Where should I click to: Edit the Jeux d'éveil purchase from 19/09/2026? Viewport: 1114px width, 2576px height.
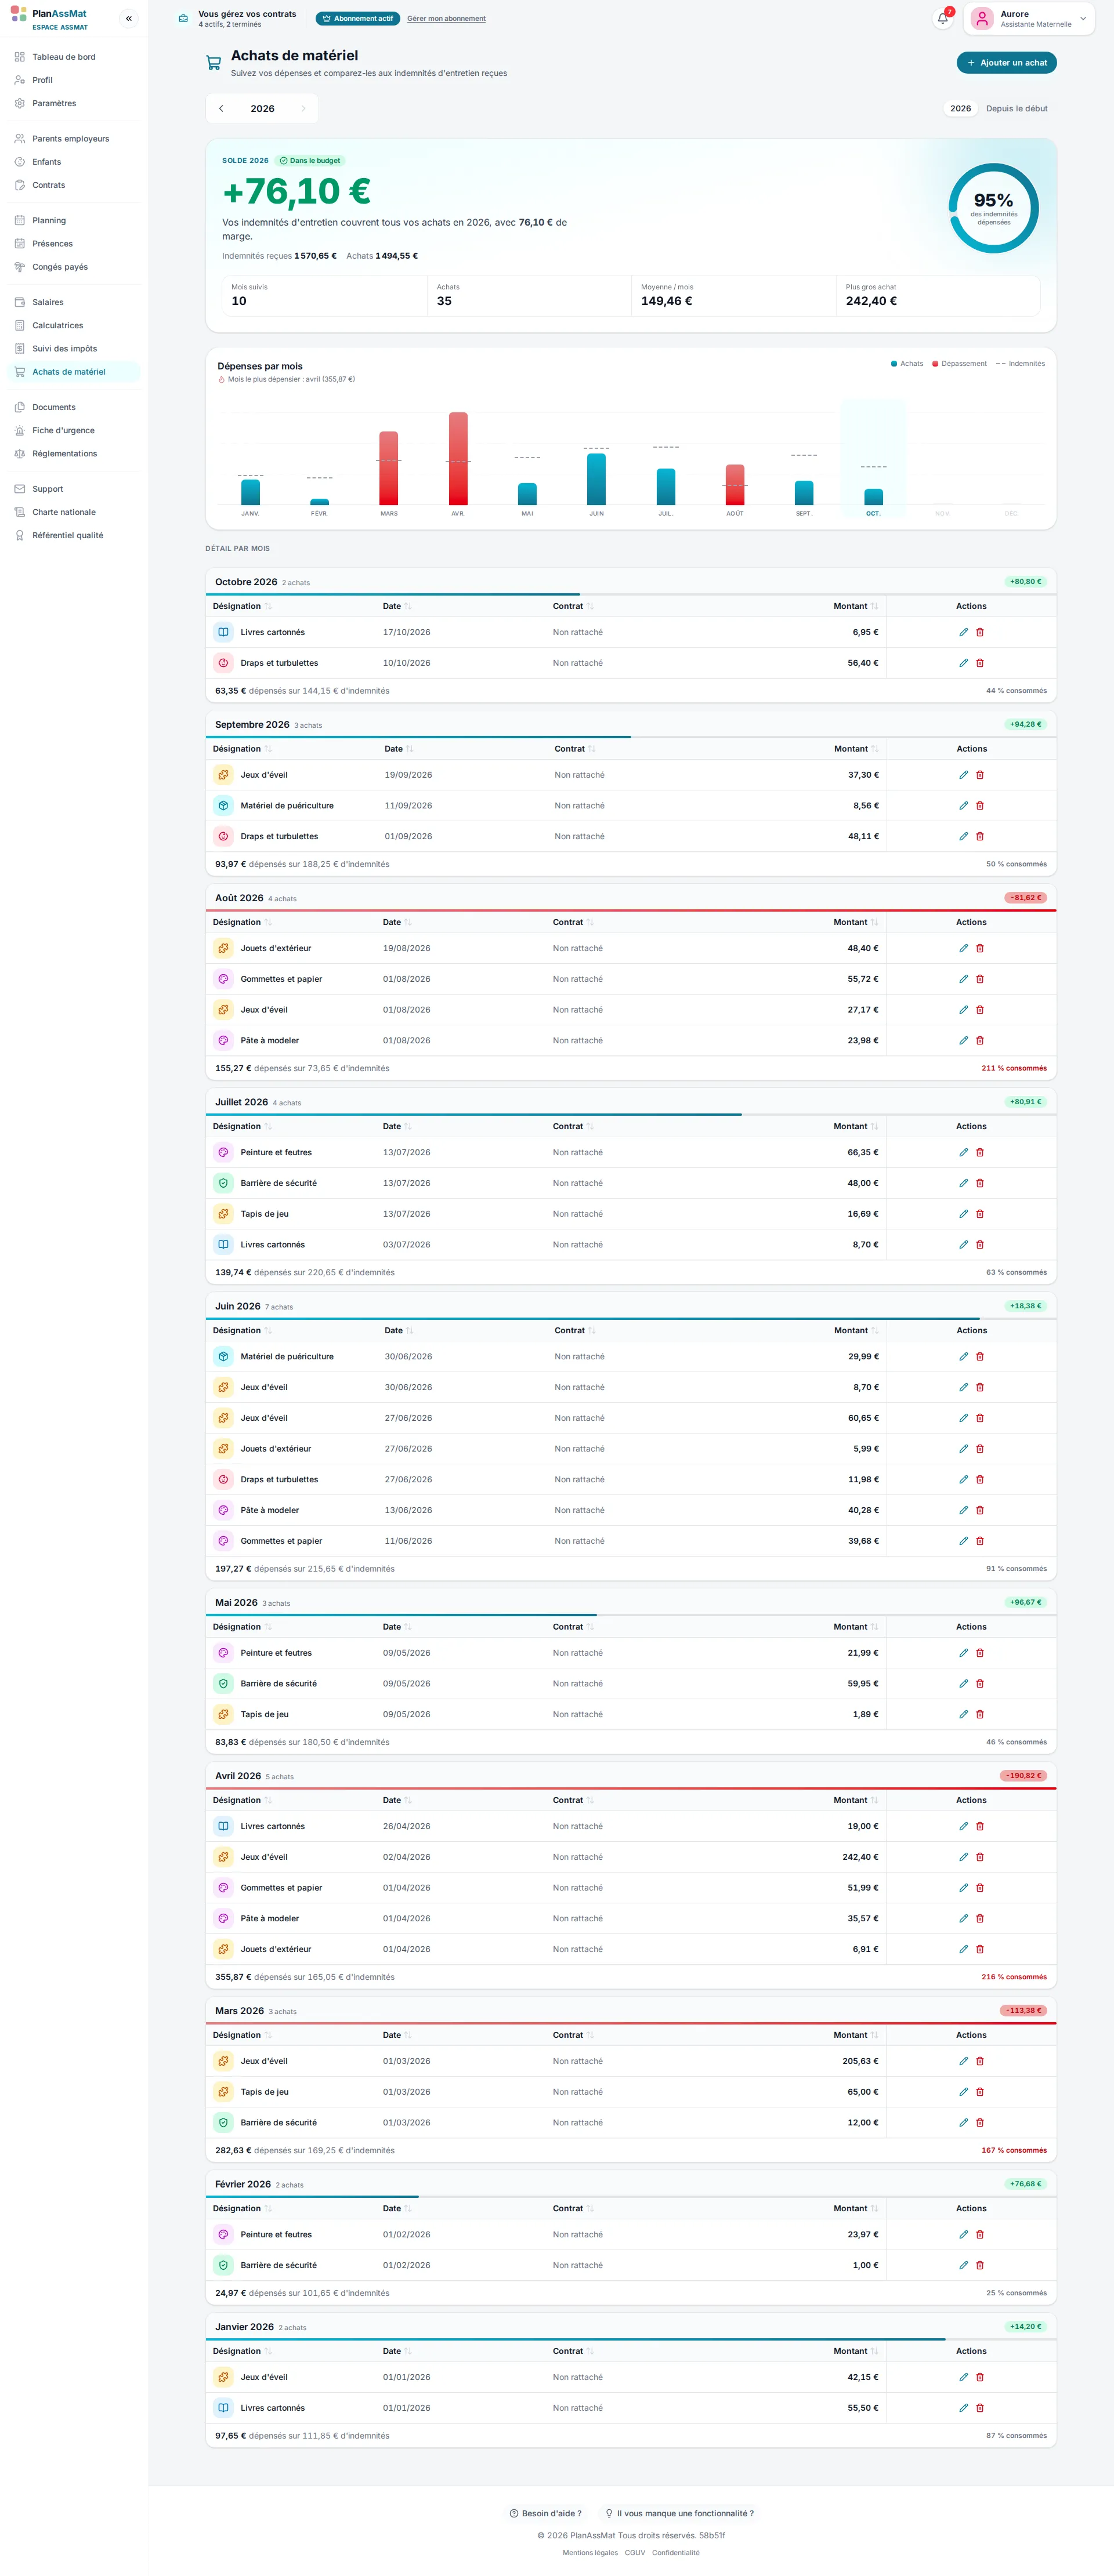(x=963, y=775)
